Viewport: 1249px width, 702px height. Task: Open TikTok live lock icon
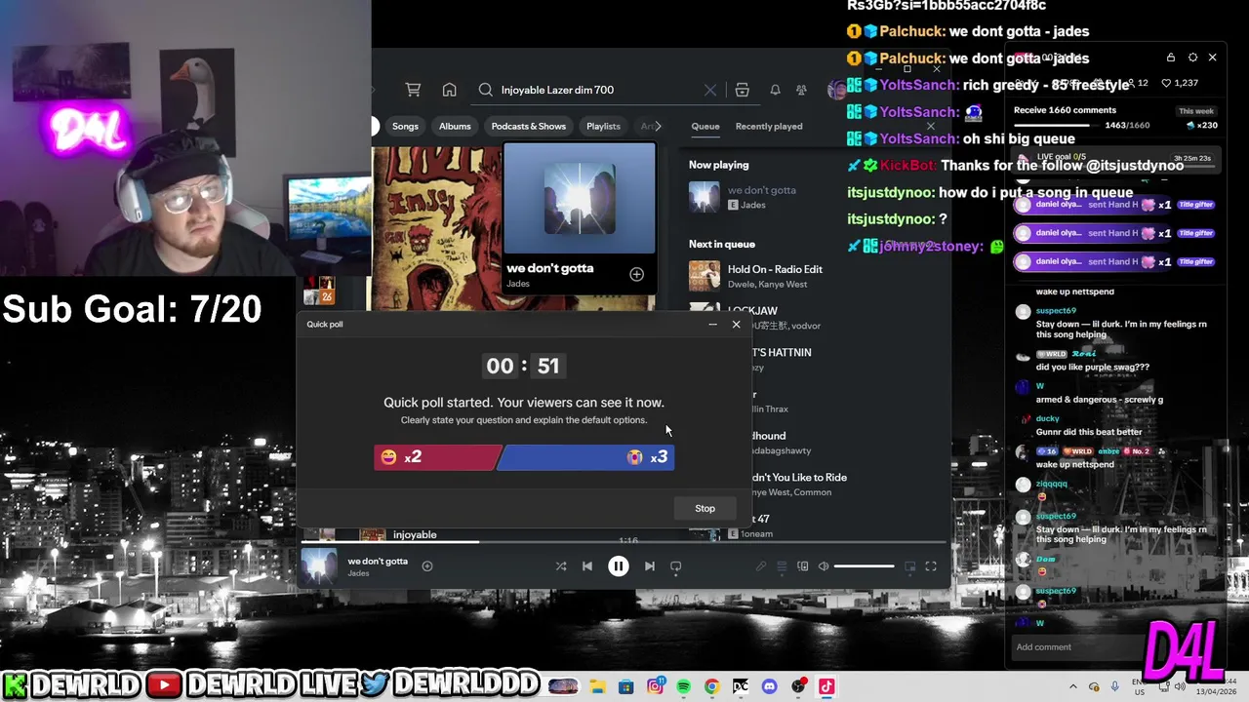(x=1171, y=58)
